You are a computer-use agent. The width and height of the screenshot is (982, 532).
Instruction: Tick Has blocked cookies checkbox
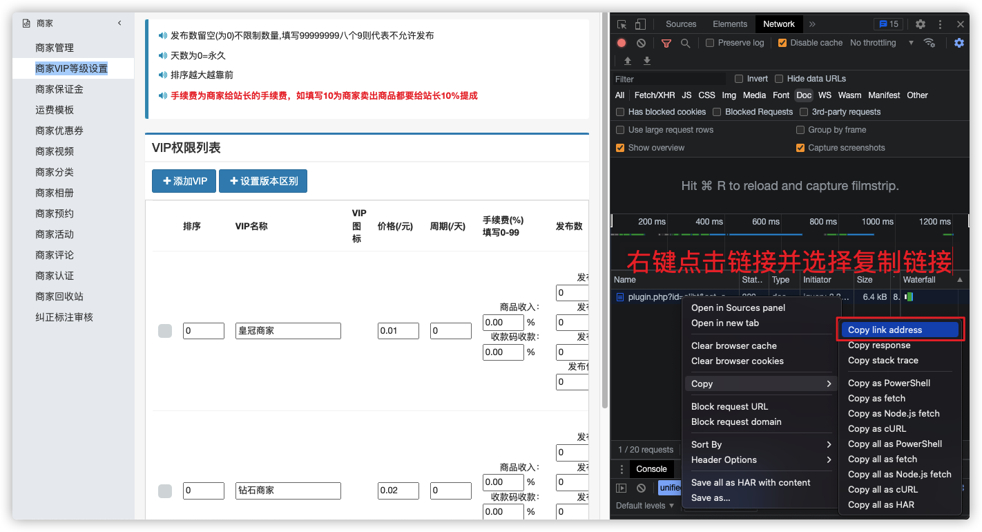coord(620,112)
